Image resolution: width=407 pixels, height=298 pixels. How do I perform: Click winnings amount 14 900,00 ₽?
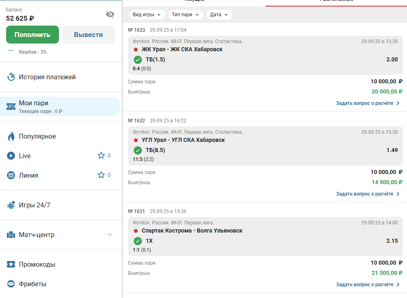pyautogui.click(x=387, y=182)
